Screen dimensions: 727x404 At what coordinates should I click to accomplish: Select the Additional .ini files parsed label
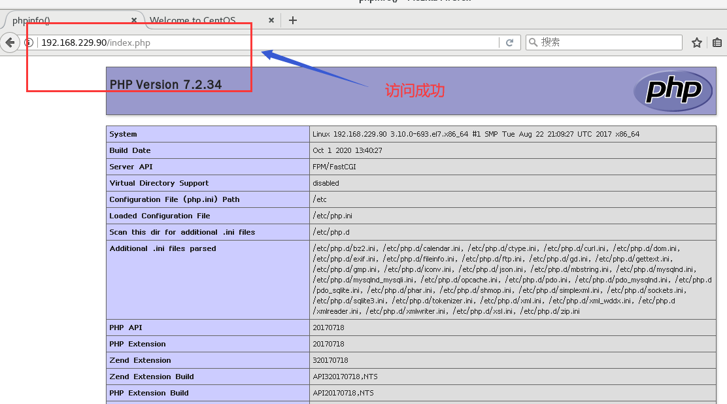[163, 248]
